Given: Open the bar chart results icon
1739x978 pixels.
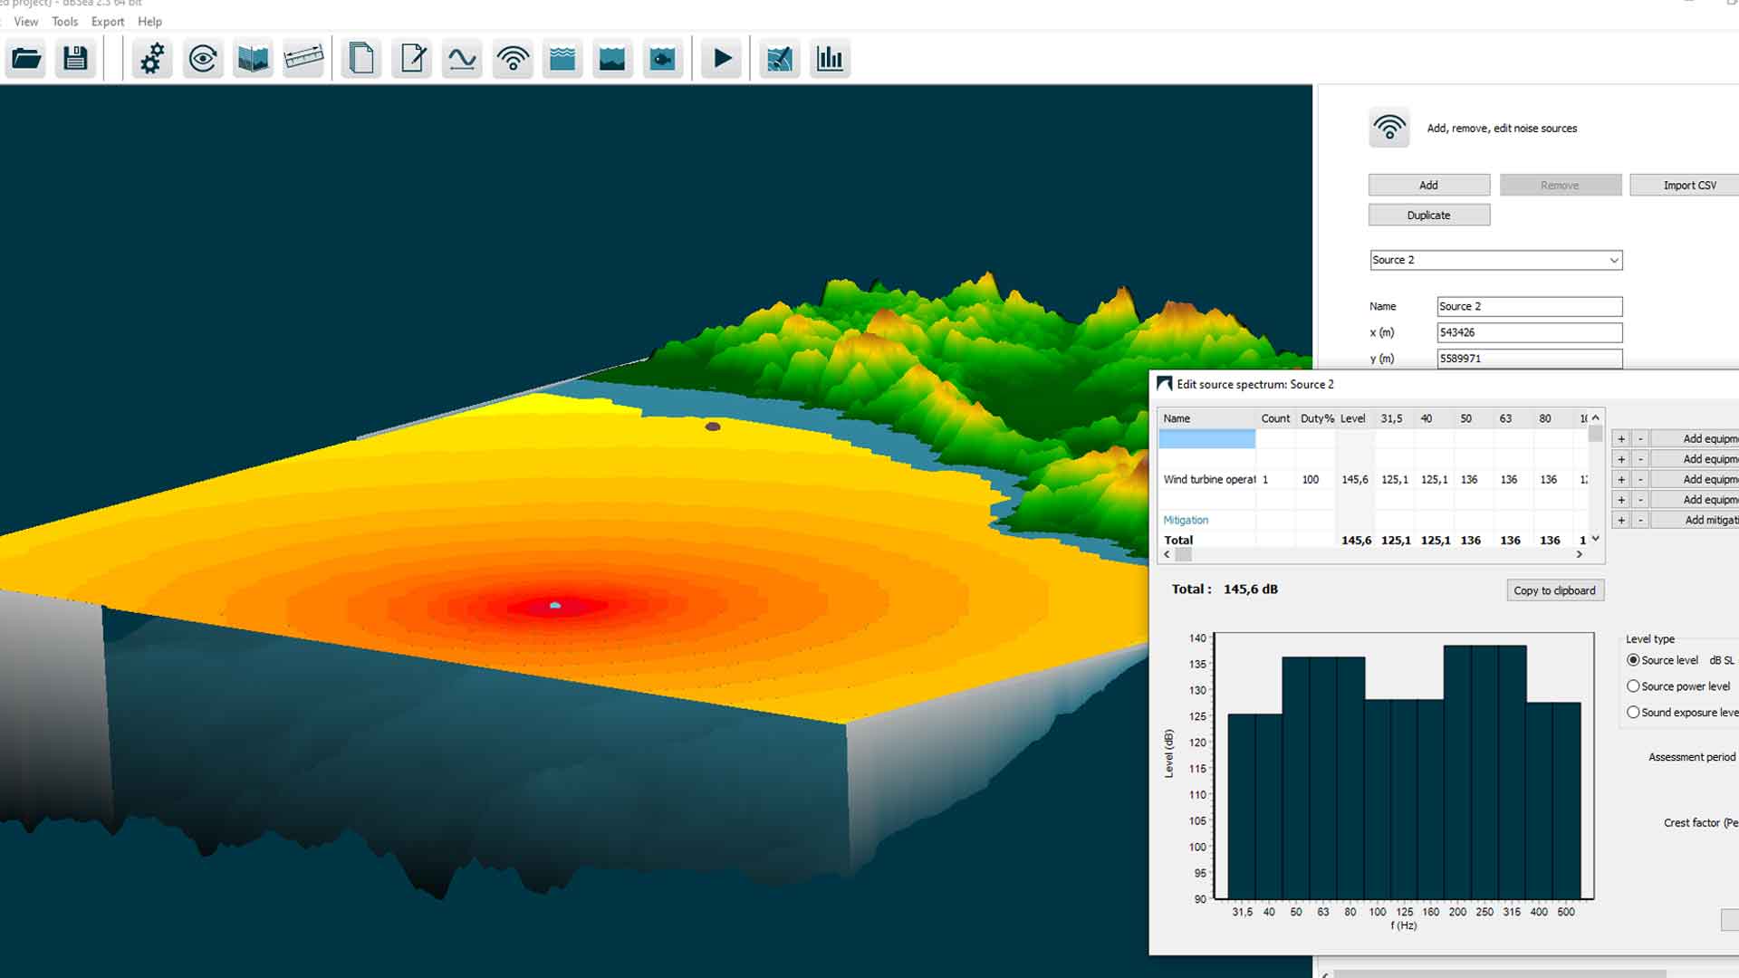Looking at the screenshot, I should click(x=830, y=59).
